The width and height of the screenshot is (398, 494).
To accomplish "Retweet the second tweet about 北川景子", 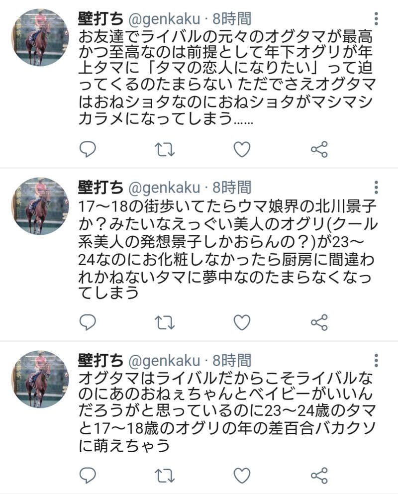I will point(165,323).
